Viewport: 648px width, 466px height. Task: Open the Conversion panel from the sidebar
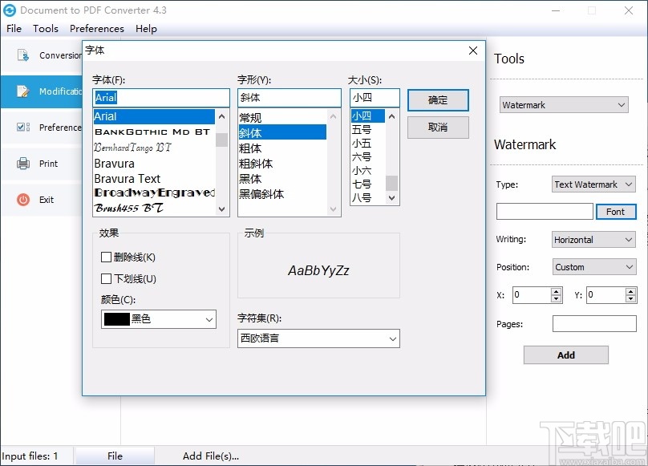[22, 55]
